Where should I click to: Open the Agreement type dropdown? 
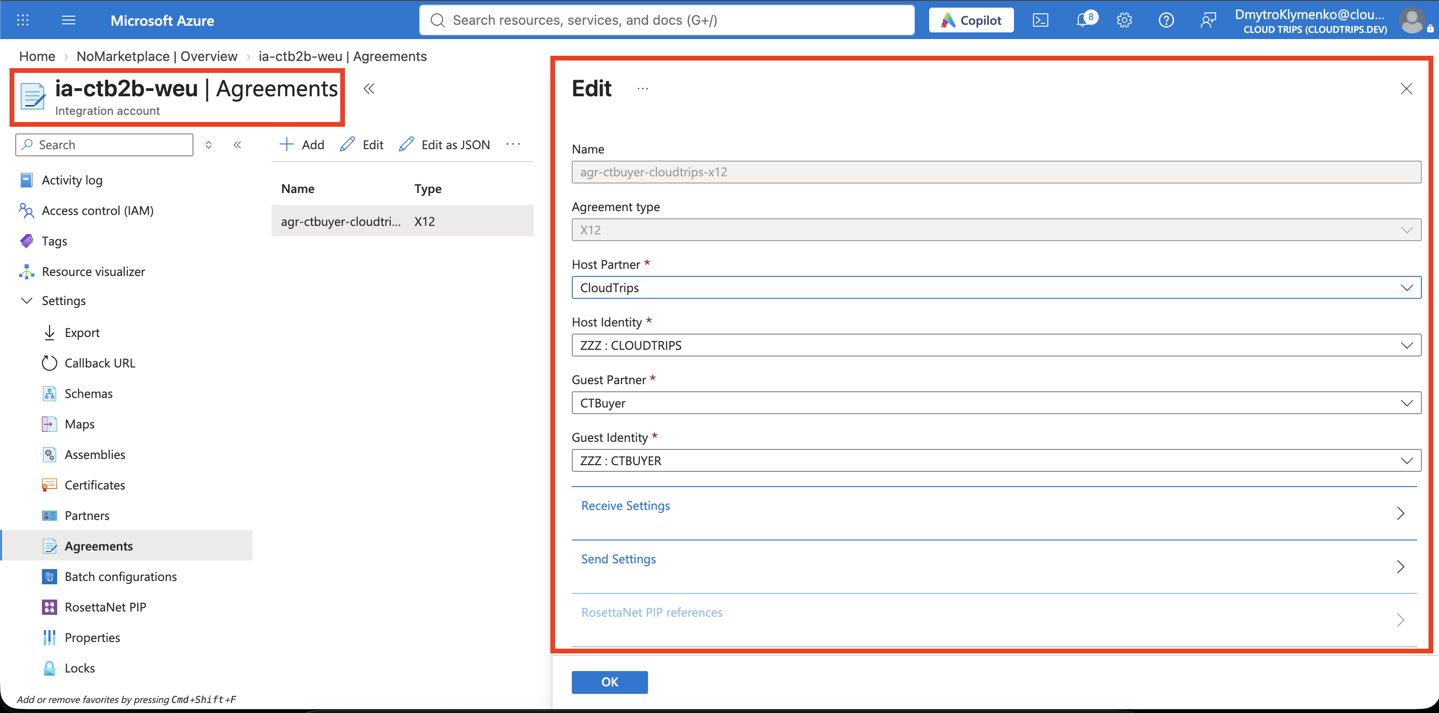[x=996, y=230]
